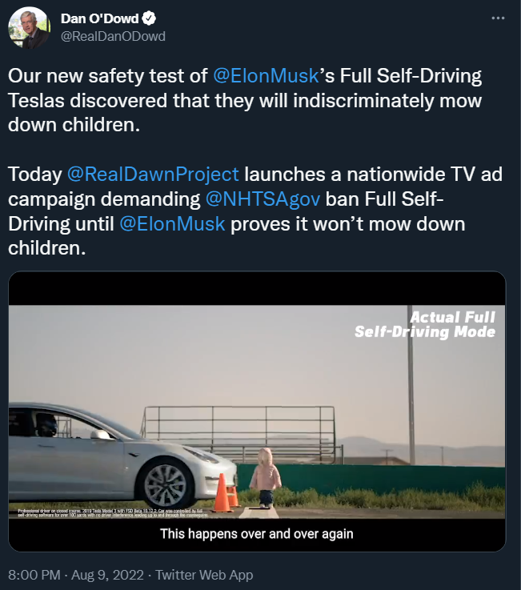The width and height of the screenshot is (521, 590).
Task: Open the Twitter Web App source link
Action: coord(204,575)
